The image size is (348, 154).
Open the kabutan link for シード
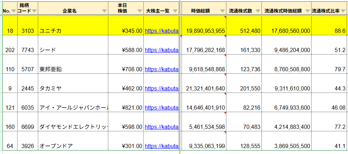(x=162, y=50)
